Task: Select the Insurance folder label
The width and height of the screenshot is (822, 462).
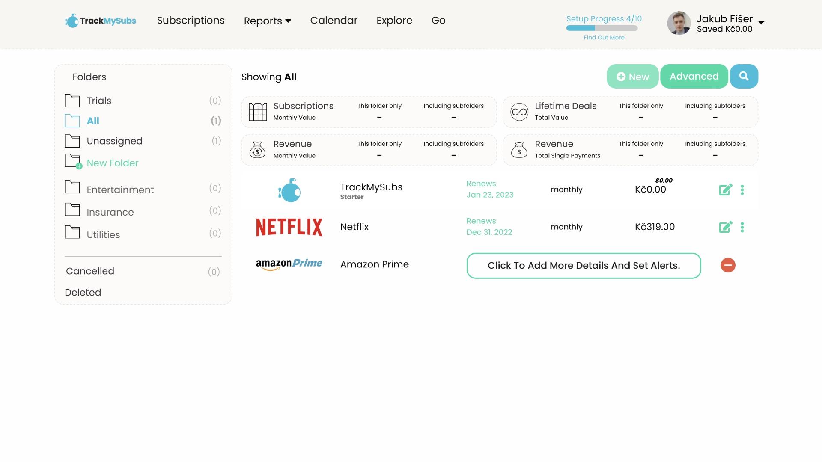Action: pos(110,212)
